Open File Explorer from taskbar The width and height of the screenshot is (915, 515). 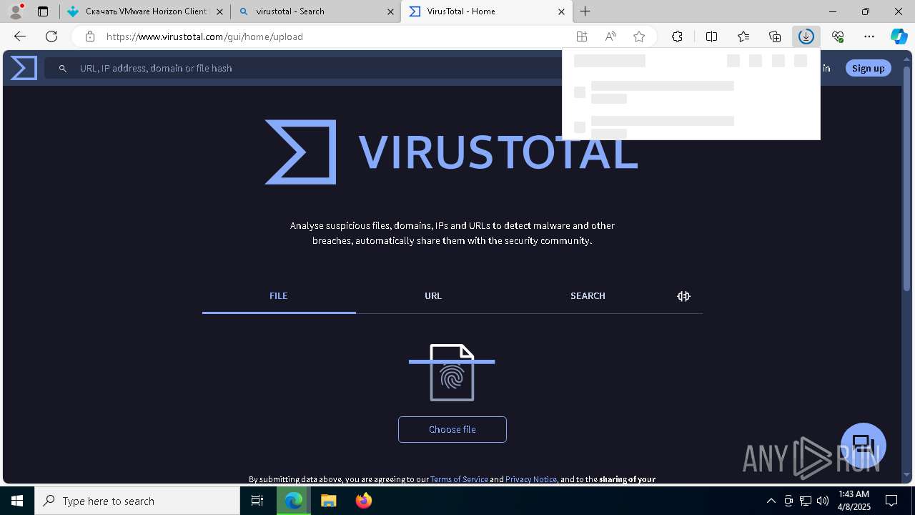point(328,501)
